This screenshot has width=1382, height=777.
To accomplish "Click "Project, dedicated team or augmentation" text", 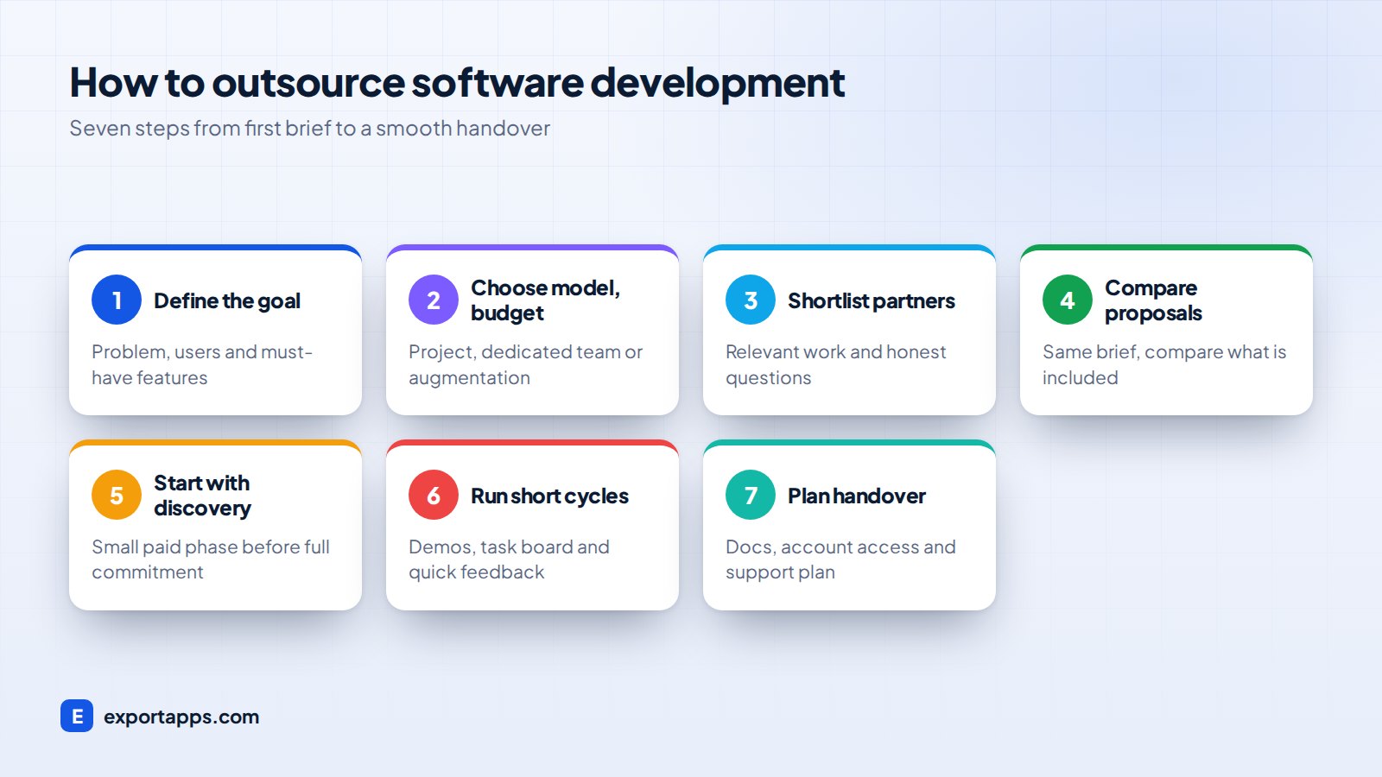I will (x=526, y=364).
